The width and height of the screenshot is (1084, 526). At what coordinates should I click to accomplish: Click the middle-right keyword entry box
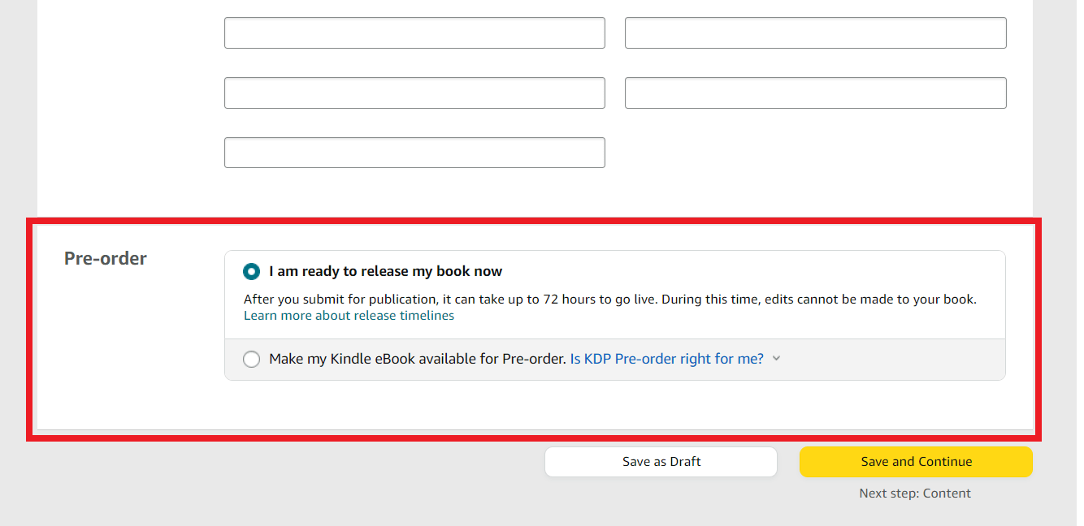pyautogui.click(x=815, y=93)
